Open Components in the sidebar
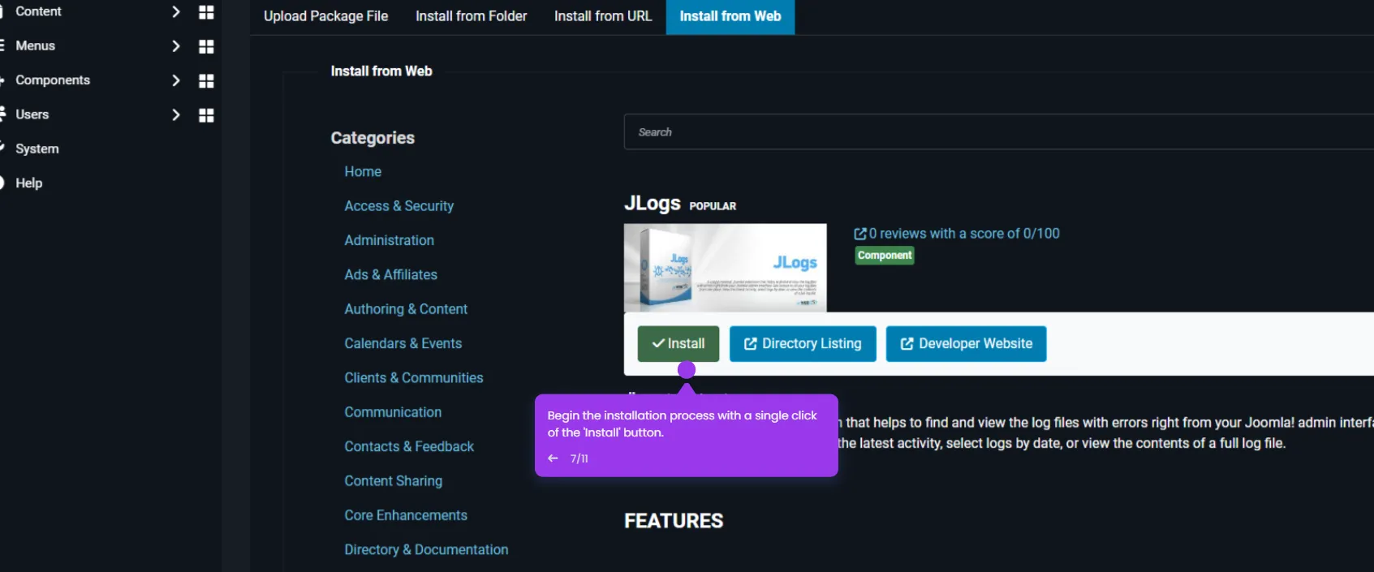 [x=53, y=80]
